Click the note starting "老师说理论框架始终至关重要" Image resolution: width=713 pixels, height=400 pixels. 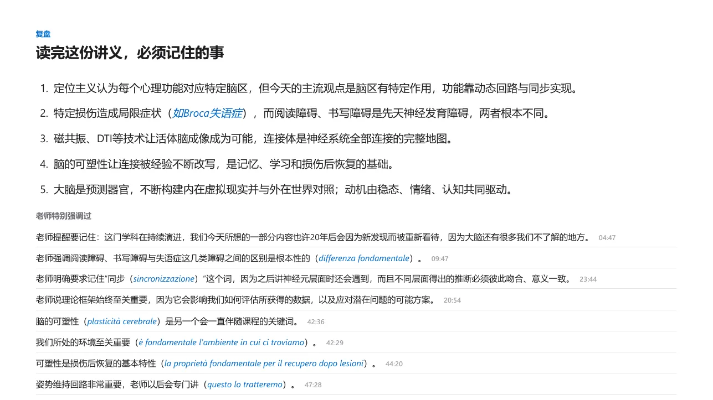pyautogui.click(x=236, y=300)
